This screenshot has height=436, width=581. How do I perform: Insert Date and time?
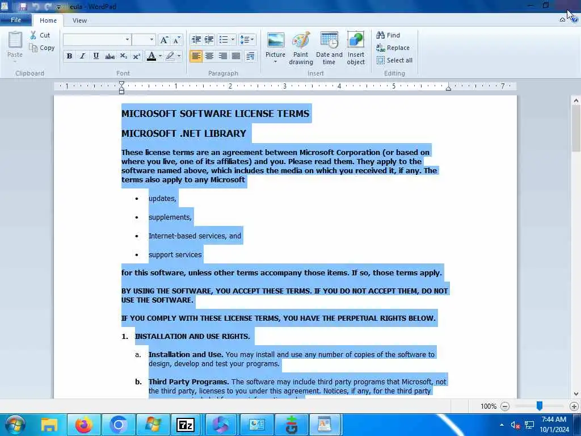pyautogui.click(x=329, y=48)
